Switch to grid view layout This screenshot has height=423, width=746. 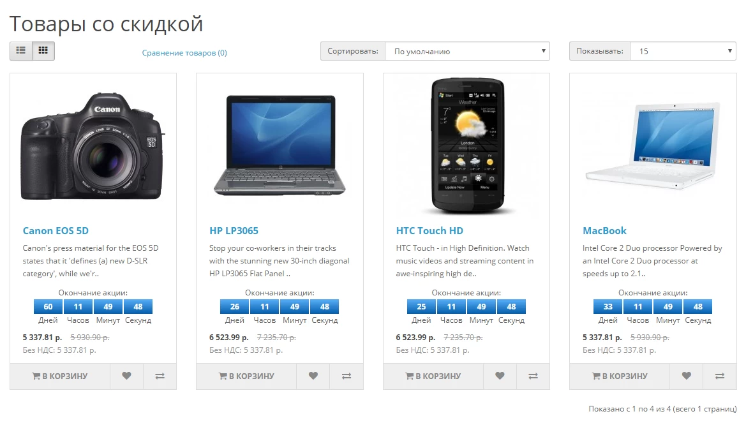pos(43,51)
